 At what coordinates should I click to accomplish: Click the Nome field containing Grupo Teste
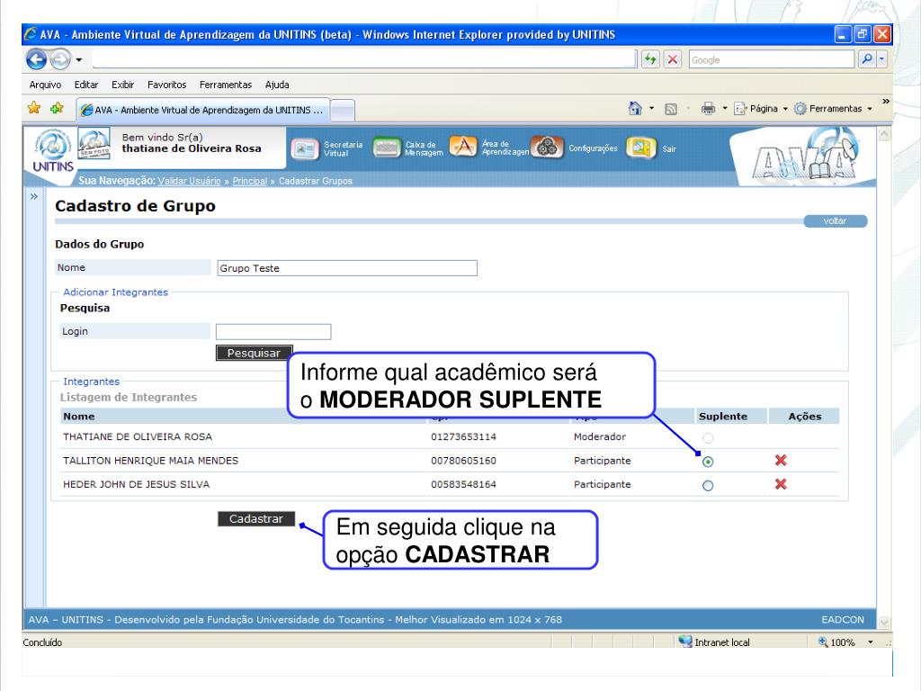347,268
